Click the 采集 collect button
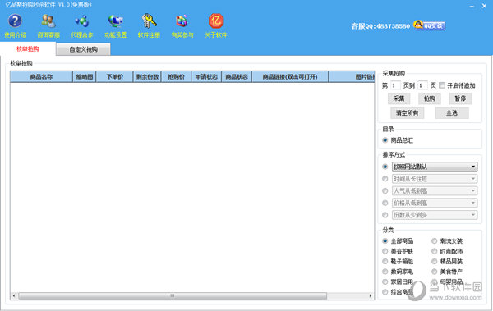This screenshot has width=493, height=311. (x=399, y=98)
